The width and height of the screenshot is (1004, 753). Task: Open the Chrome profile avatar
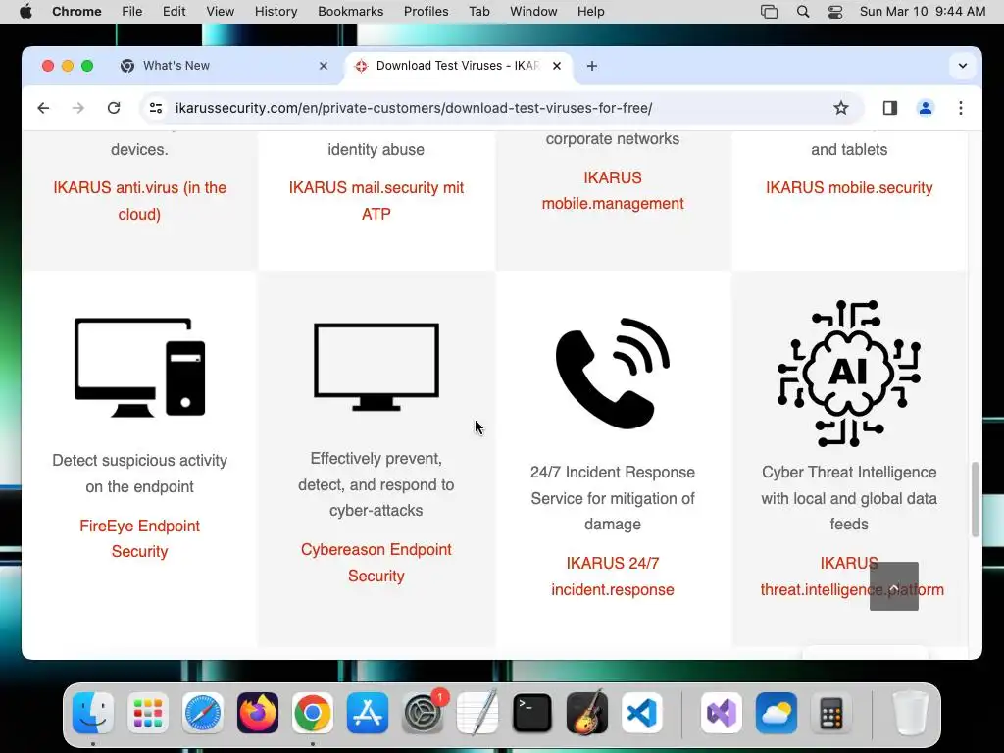(926, 108)
